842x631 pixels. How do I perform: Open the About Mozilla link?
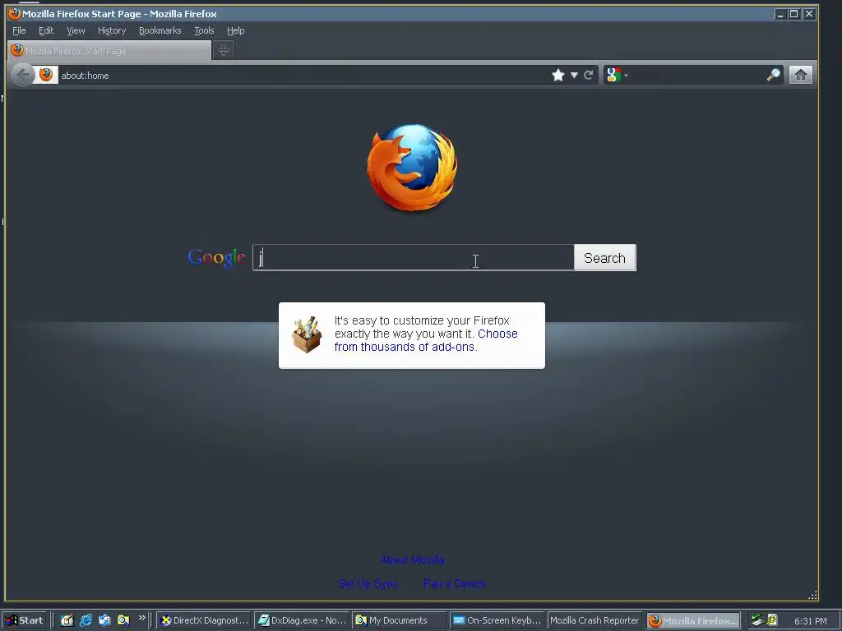pyautogui.click(x=413, y=560)
